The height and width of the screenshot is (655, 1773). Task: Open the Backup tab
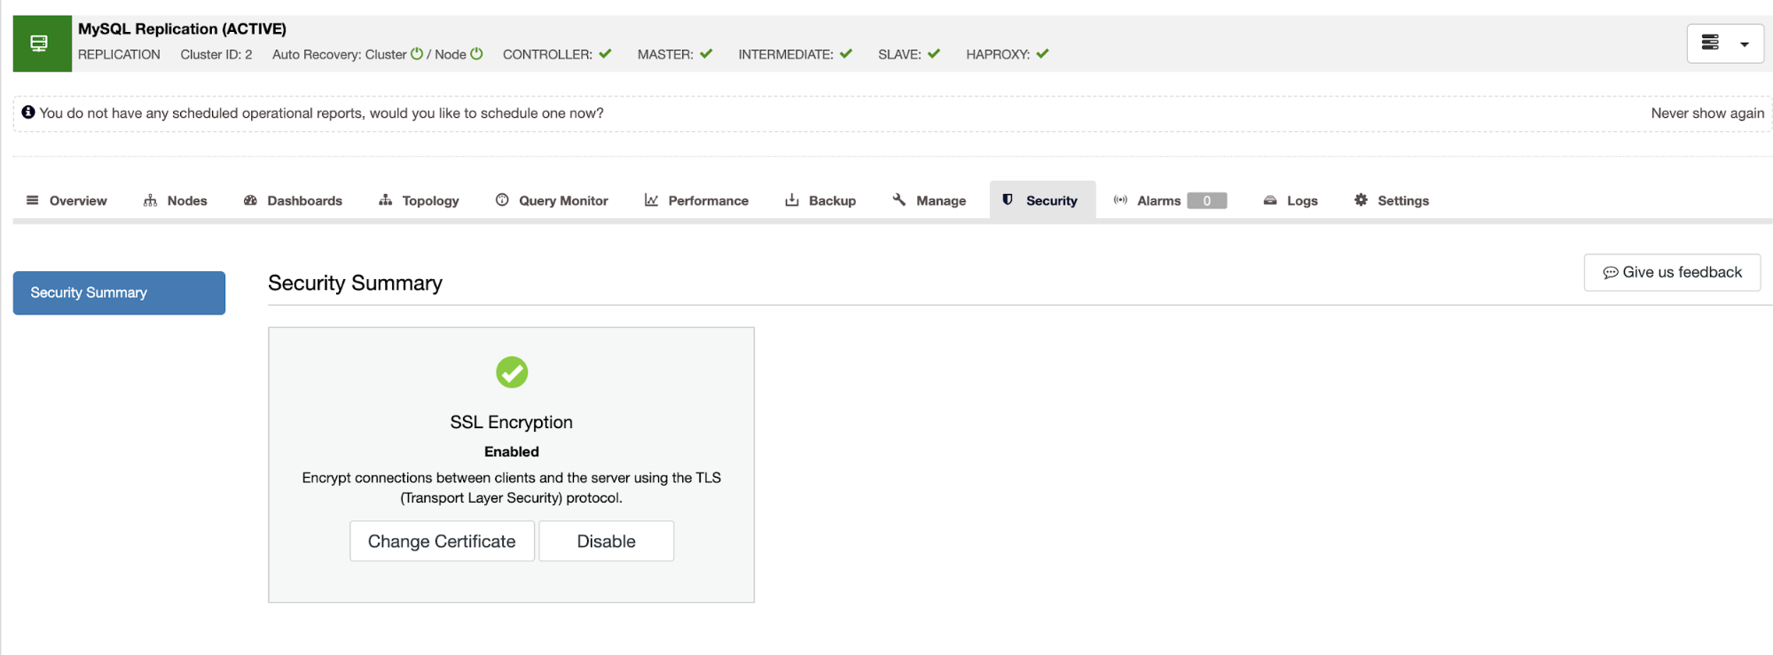coord(820,200)
